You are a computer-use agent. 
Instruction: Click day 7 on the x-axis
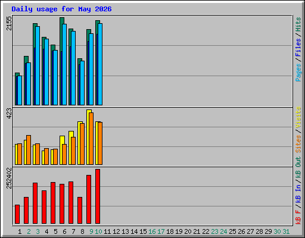pos(73,231)
